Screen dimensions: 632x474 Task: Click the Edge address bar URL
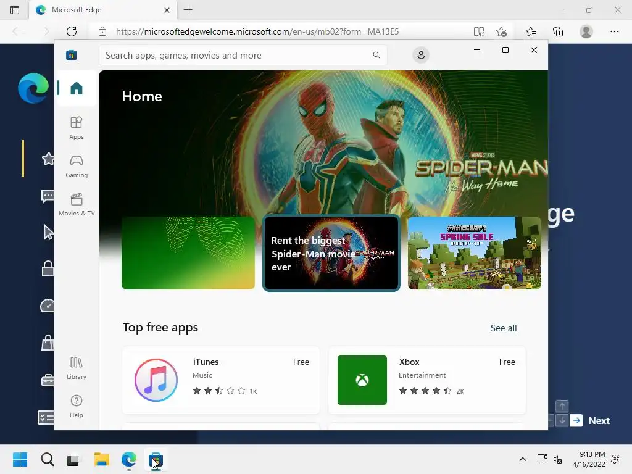pos(257,31)
